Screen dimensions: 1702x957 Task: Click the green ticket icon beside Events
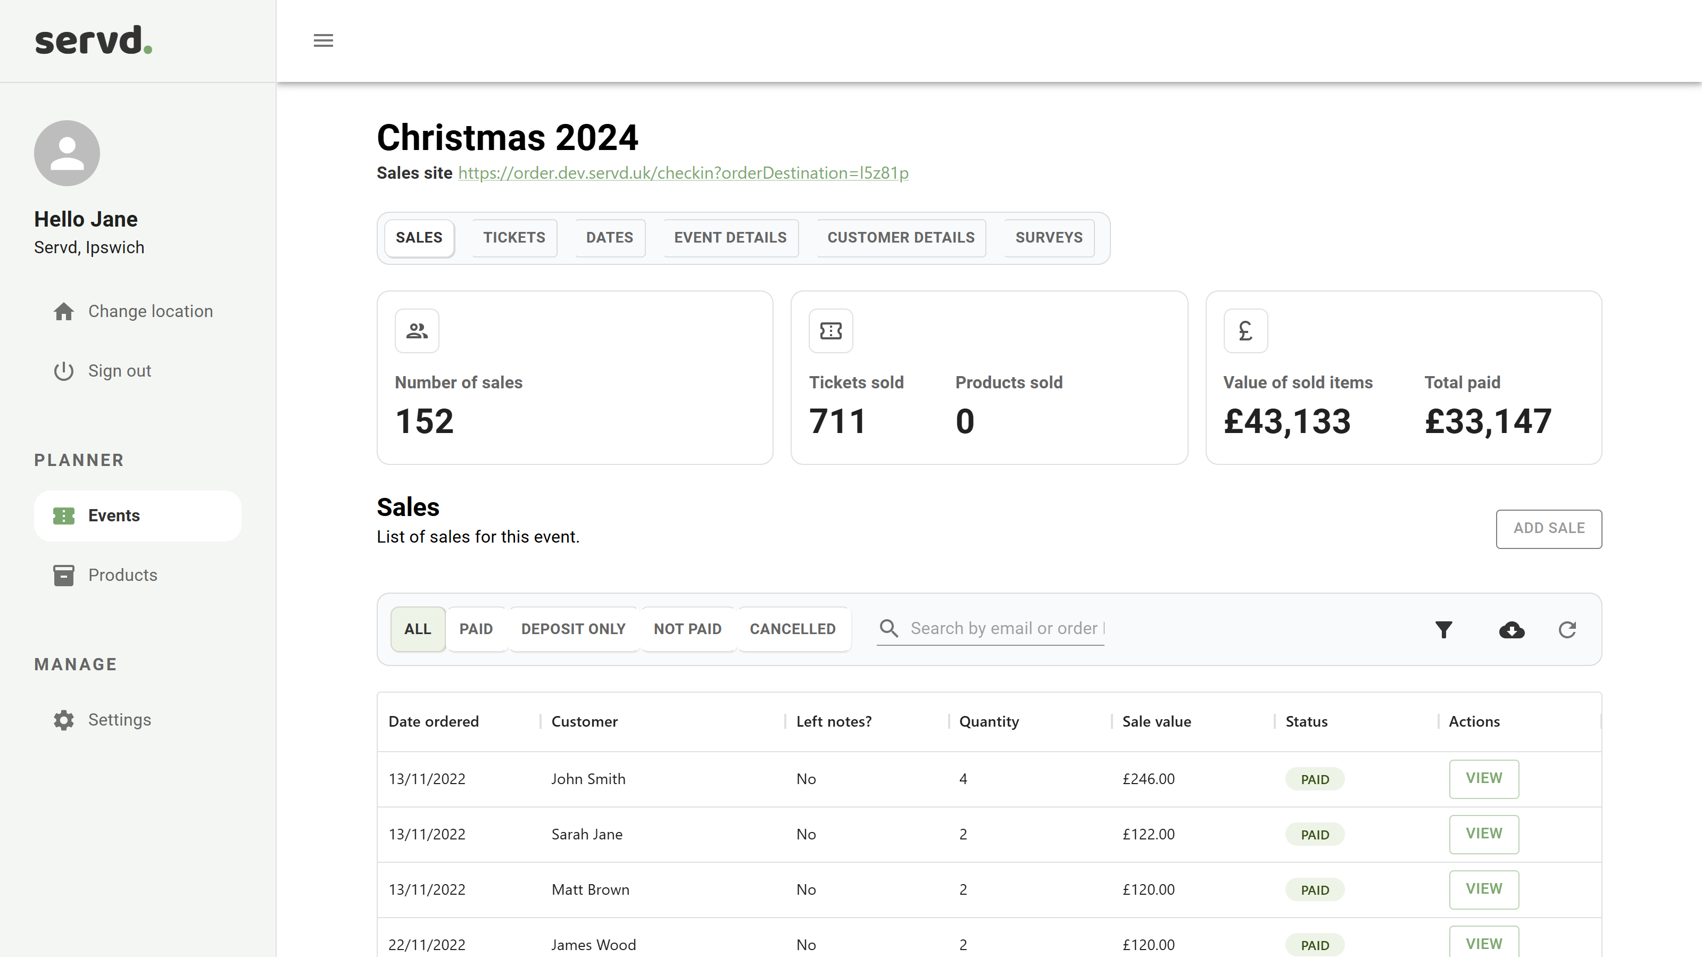tap(63, 516)
